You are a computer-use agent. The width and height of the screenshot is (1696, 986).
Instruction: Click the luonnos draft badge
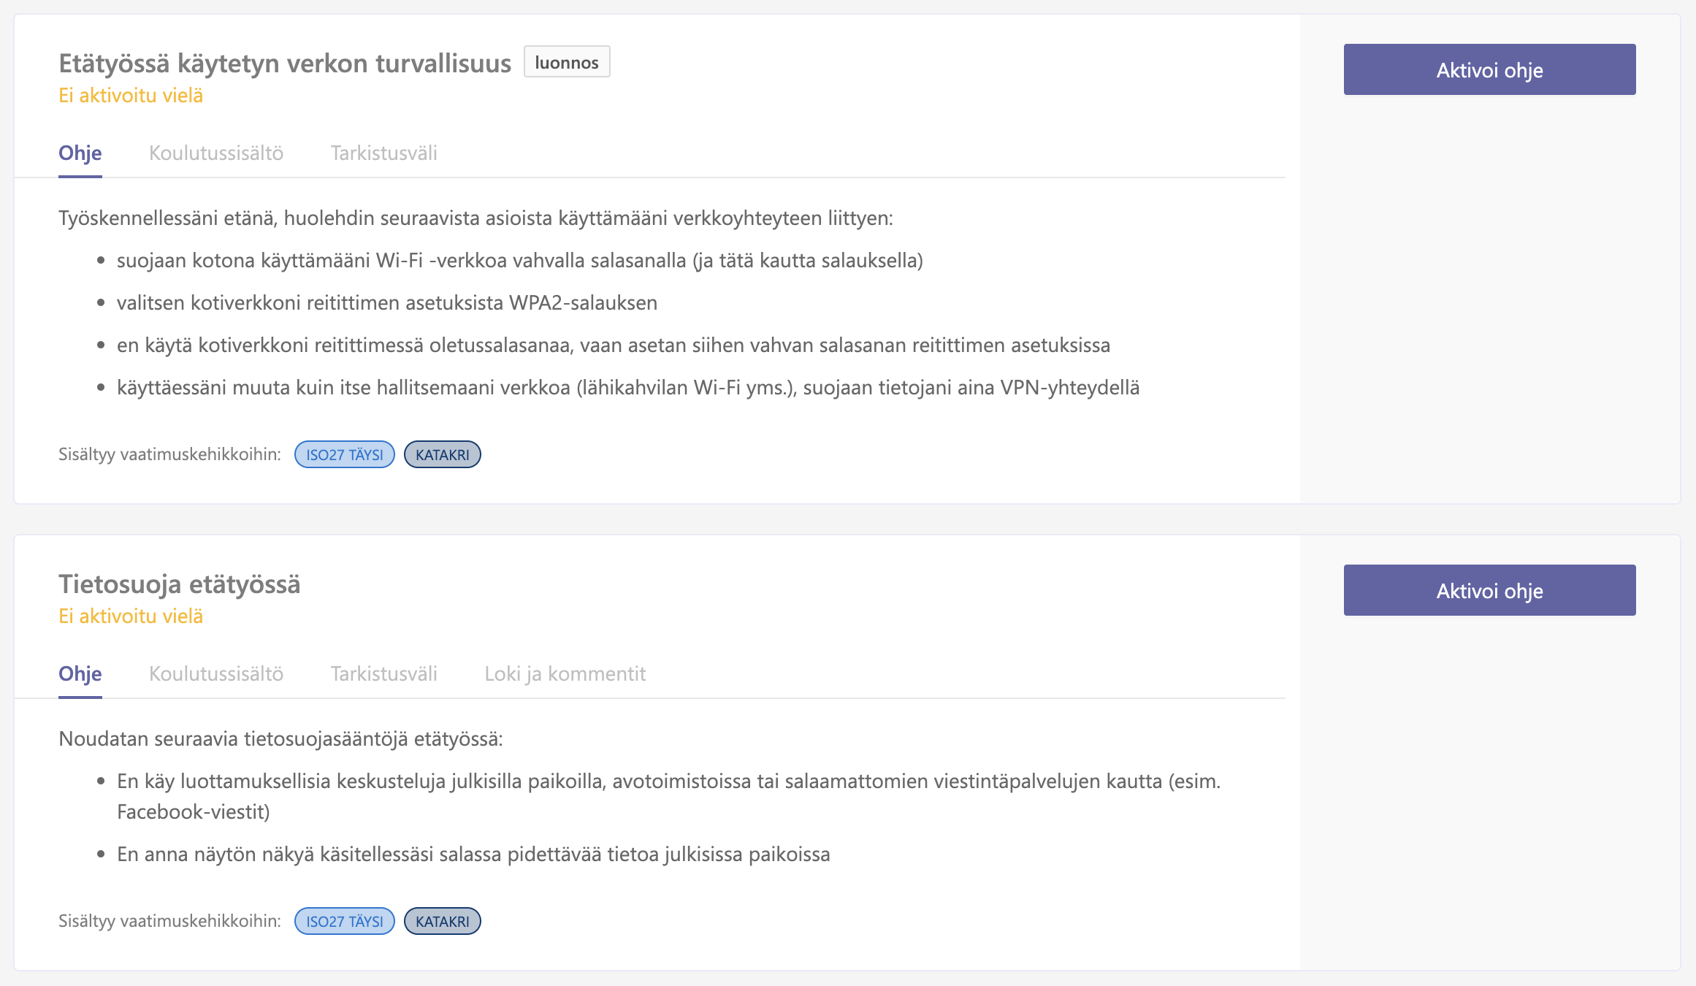point(567,62)
